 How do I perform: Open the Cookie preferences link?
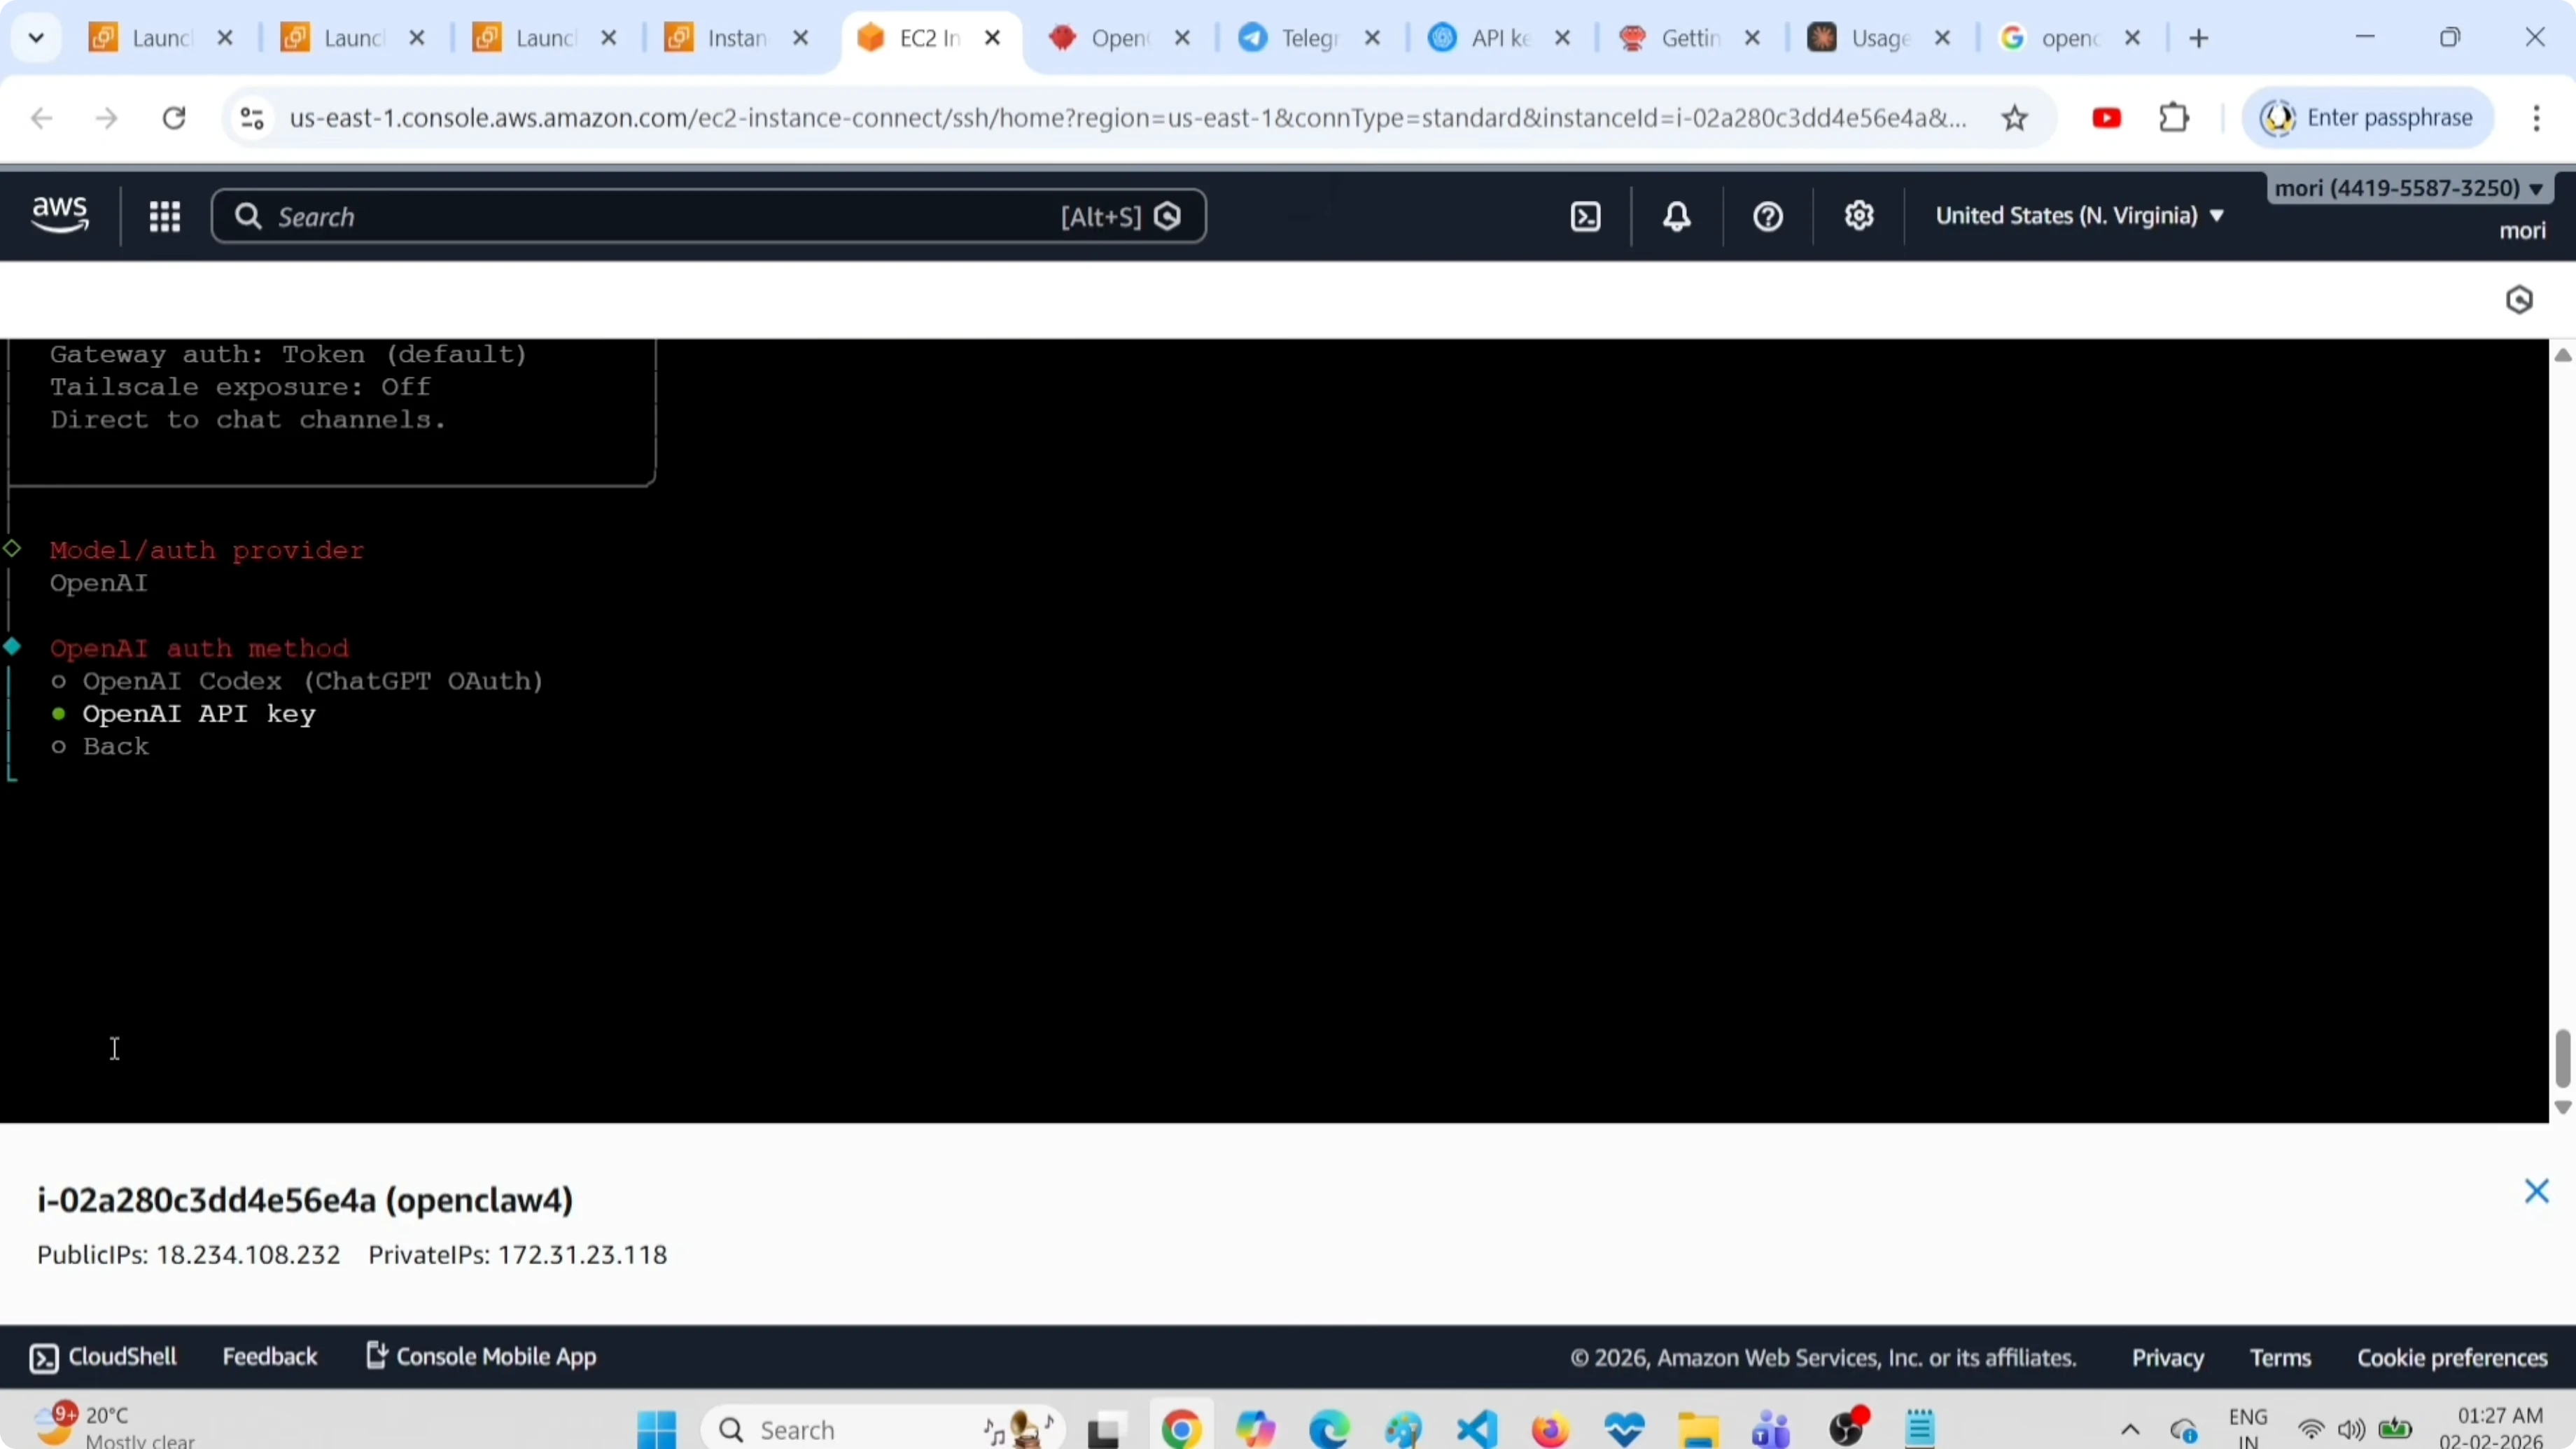click(2452, 1358)
